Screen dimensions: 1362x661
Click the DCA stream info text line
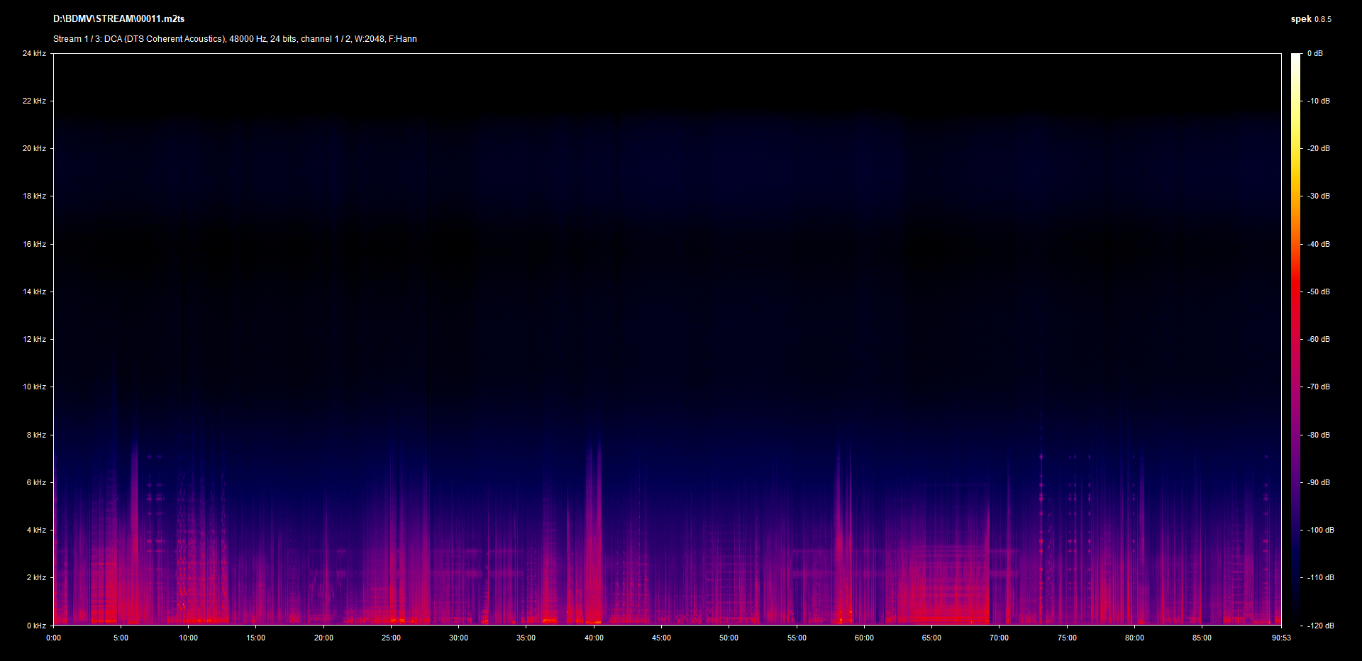pos(235,39)
